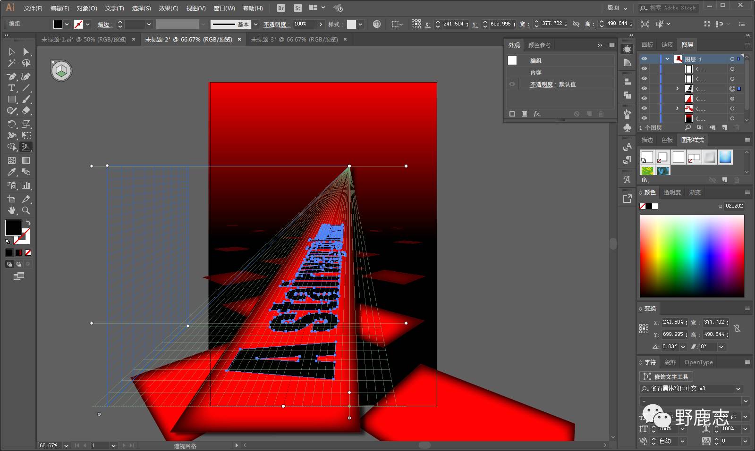This screenshot has height=451, width=755.
Task: Choose the Eyedropper tool
Action: click(x=12, y=173)
